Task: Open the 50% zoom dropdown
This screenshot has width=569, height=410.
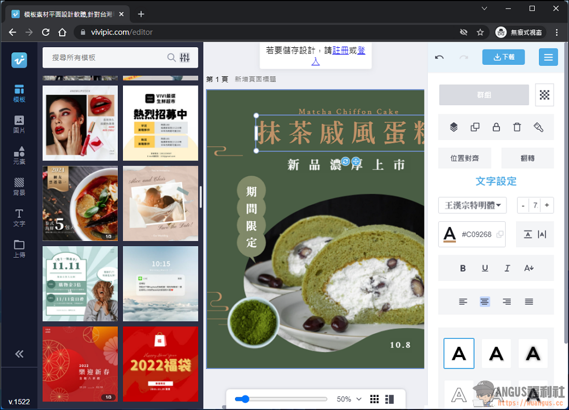Action: (x=349, y=399)
